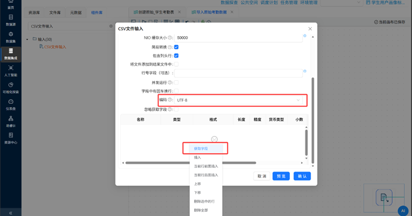The width and height of the screenshot is (412, 216).
Task: Check 将文件添加到结果文件中
Action: click(176, 64)
